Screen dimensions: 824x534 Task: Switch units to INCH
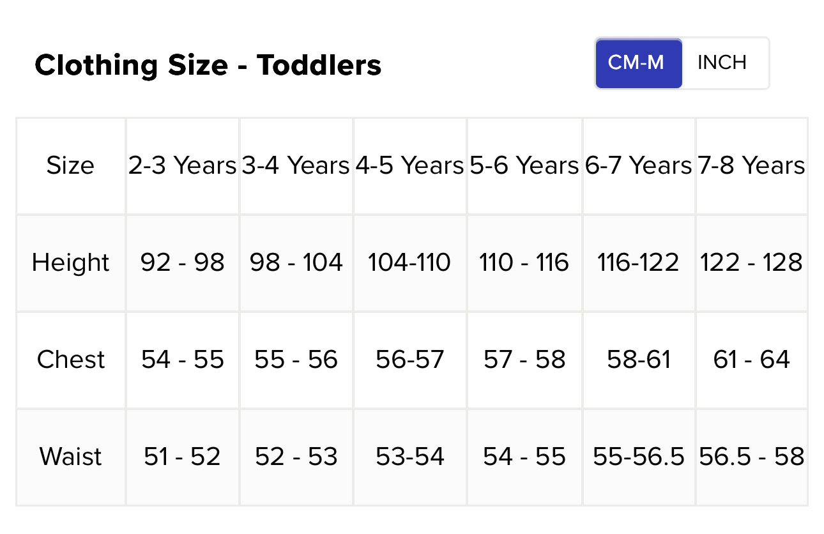pos(722,63)
